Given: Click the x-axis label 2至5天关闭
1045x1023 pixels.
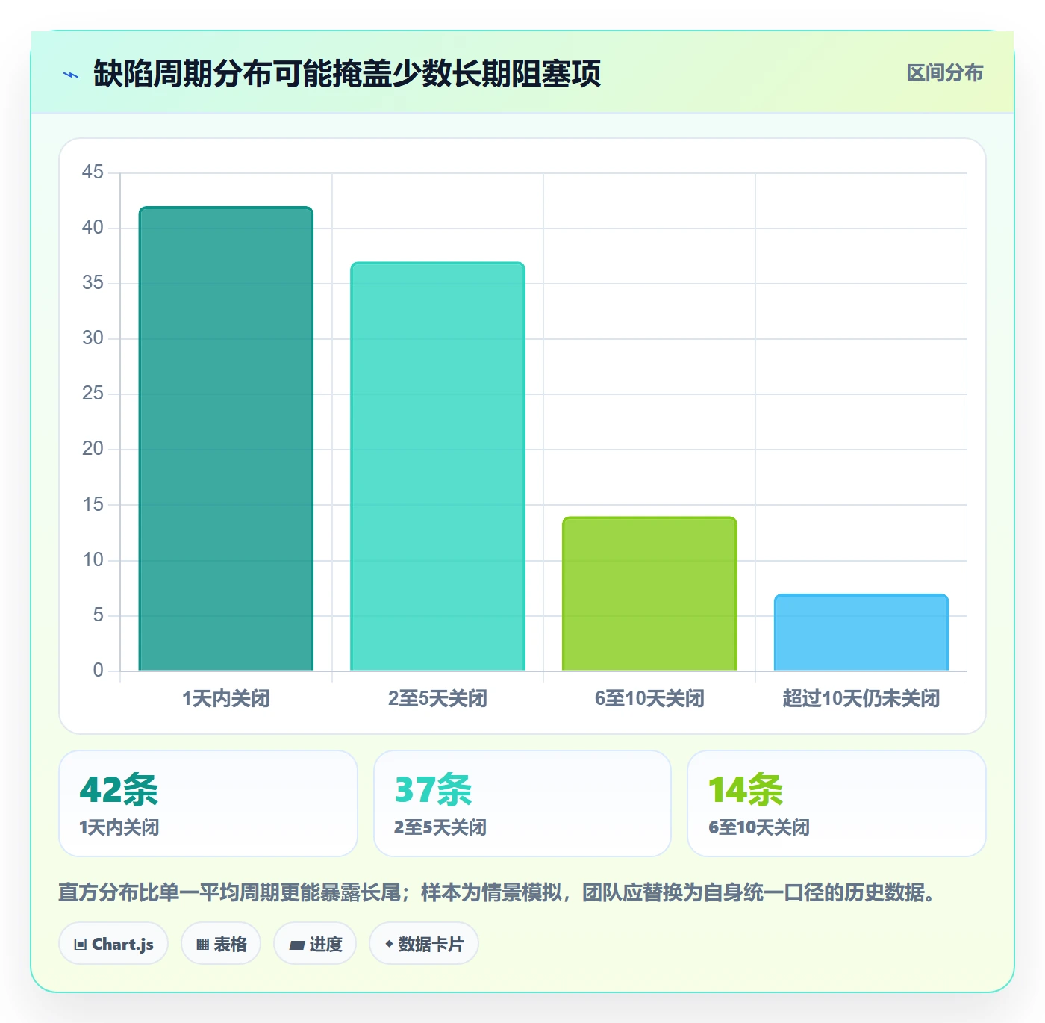Looking at the screenshot, I should pos(437,699).
